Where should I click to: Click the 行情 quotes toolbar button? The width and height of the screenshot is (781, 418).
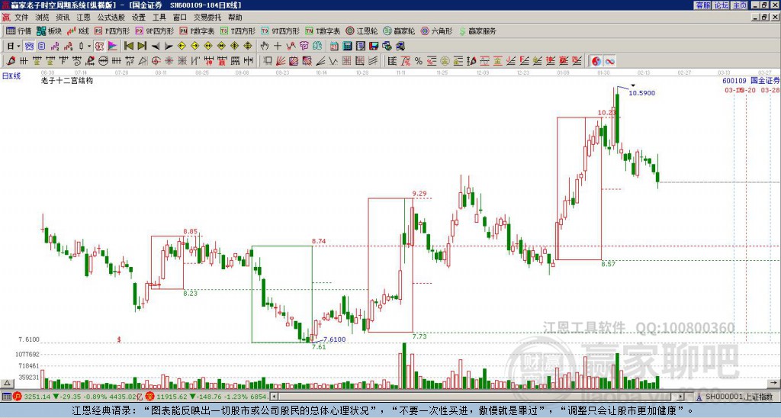click(x=19, y=31)
